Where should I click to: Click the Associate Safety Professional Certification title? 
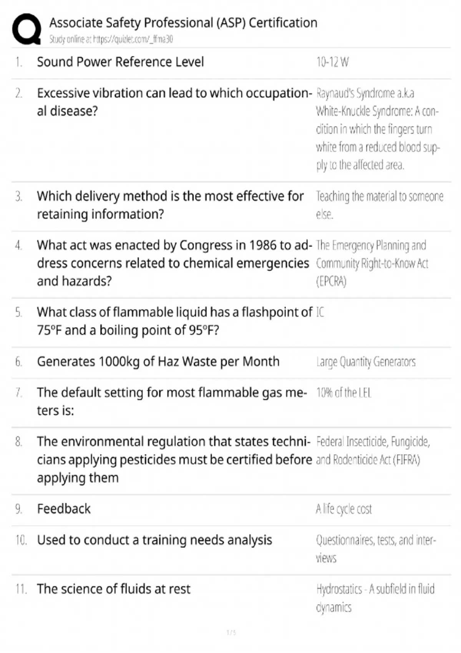point(183,23)
